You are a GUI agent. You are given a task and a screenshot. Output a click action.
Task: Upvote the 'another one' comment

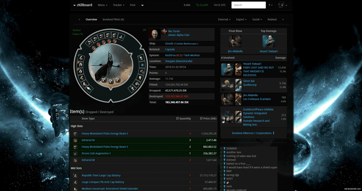tap(224, 152)
